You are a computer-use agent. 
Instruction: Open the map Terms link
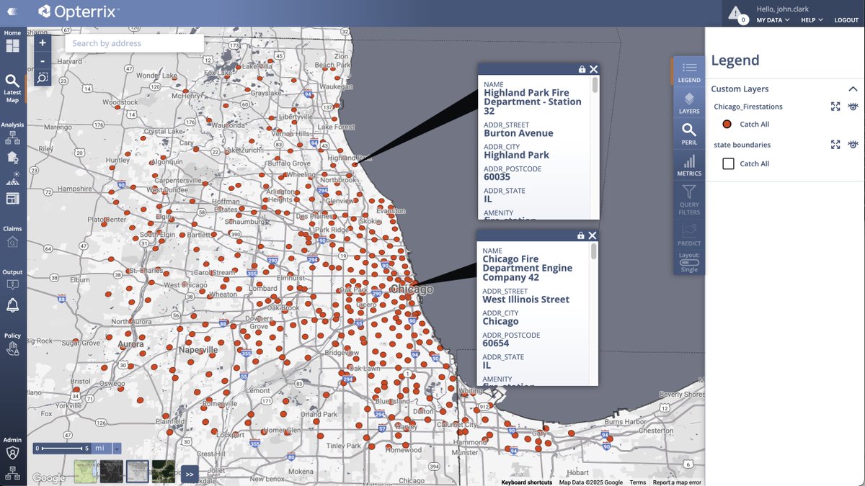[637, 482]
